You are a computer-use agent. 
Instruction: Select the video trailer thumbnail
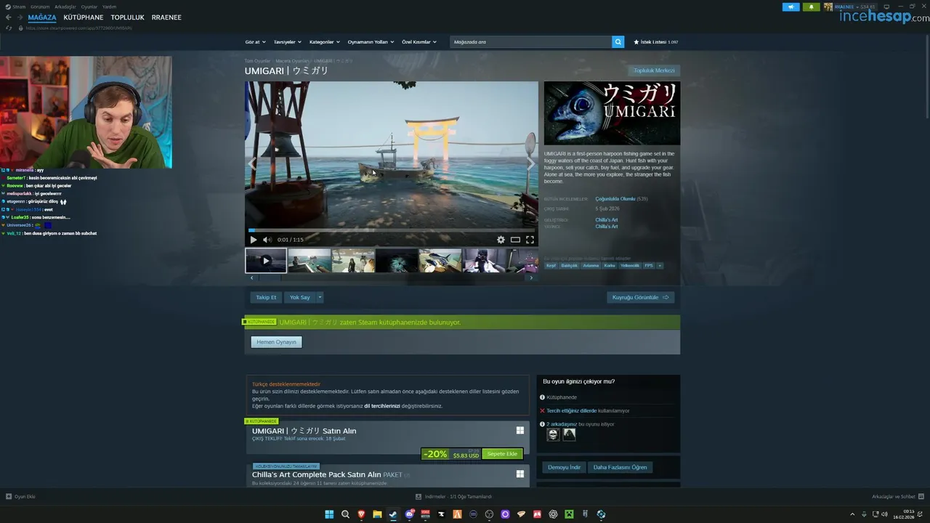tap(266, 261)
